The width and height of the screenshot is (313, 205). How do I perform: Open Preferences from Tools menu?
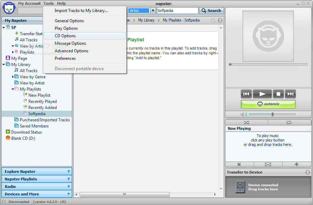pyautogui.click(x=85, y=58)
